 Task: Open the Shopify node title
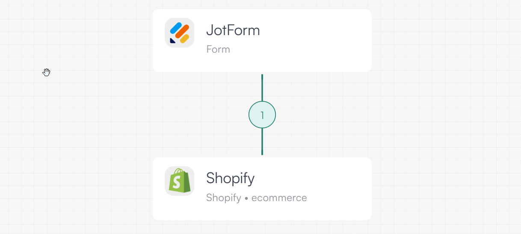coord(230,178)
